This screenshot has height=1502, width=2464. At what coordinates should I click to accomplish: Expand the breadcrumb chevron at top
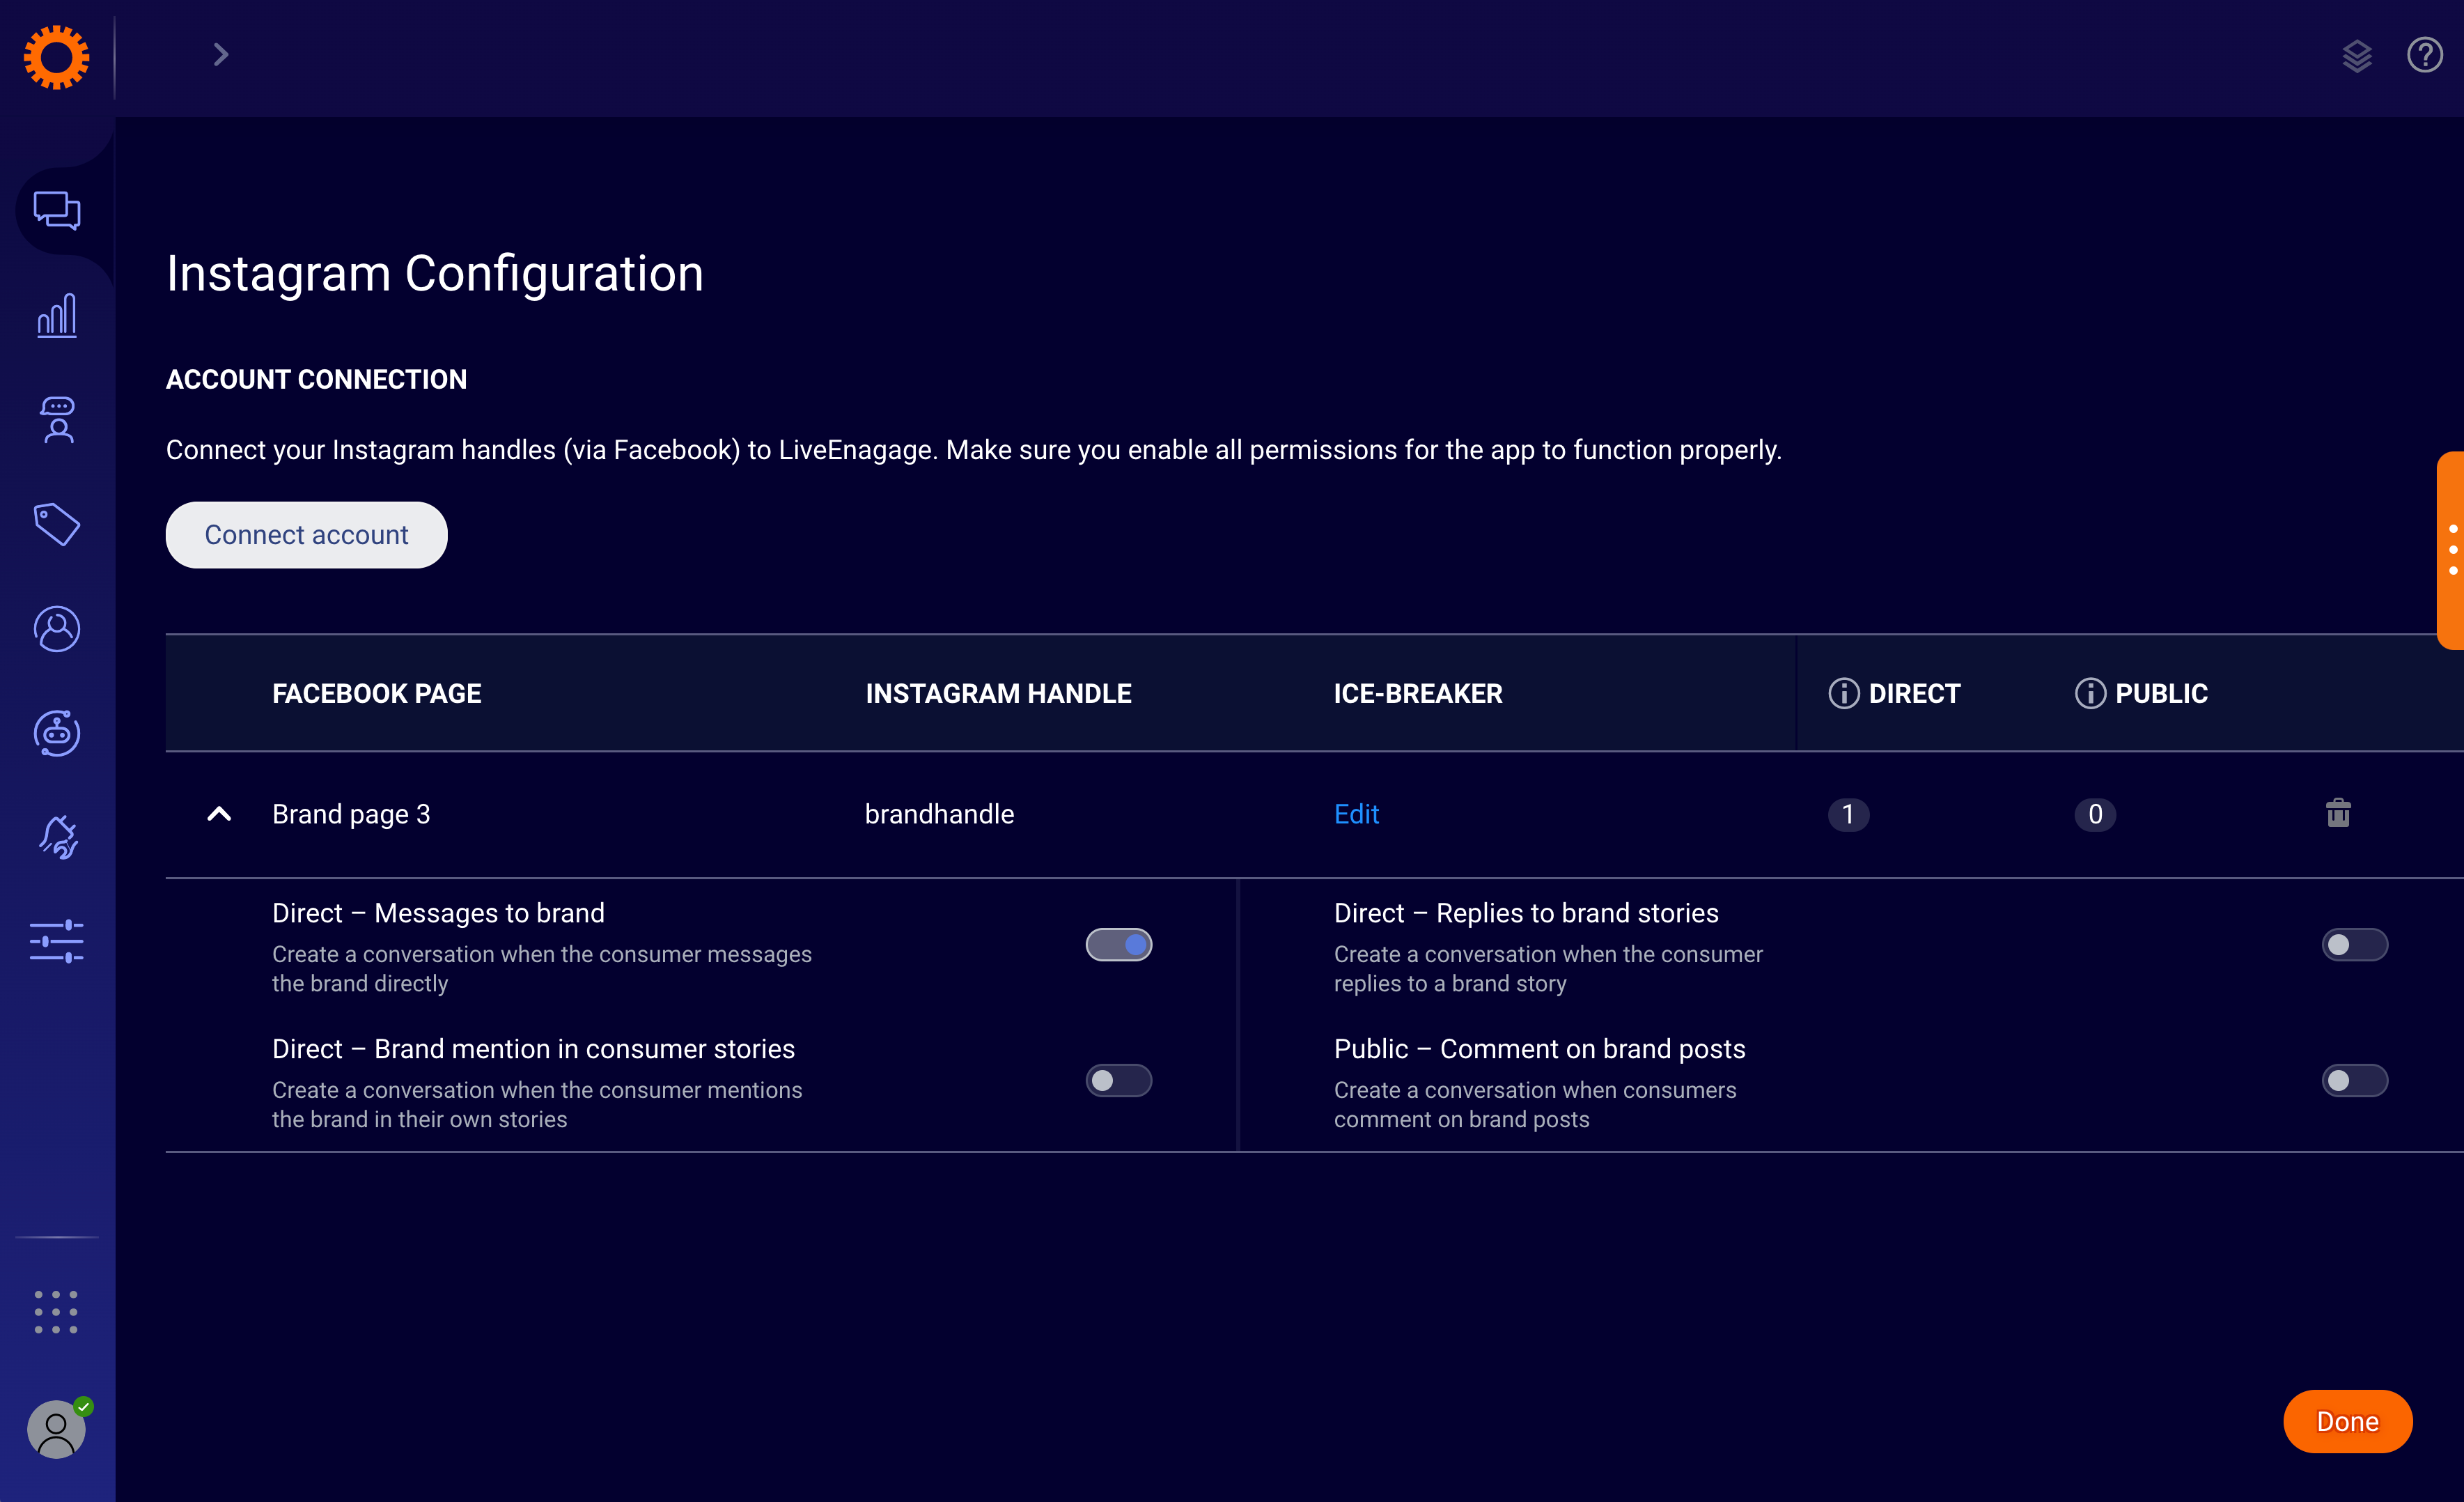click(x=221, y=55)
